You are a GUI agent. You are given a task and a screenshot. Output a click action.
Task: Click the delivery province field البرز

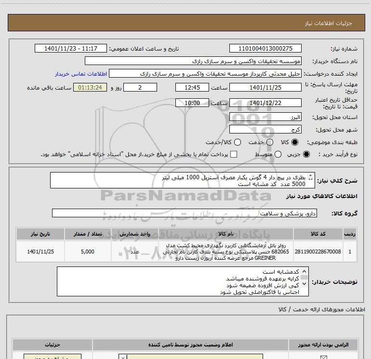coord(265,117)
